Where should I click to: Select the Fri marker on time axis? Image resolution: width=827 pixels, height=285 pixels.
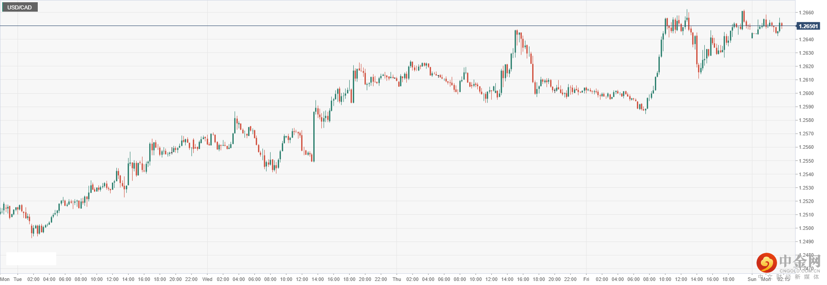coord(586,279)
